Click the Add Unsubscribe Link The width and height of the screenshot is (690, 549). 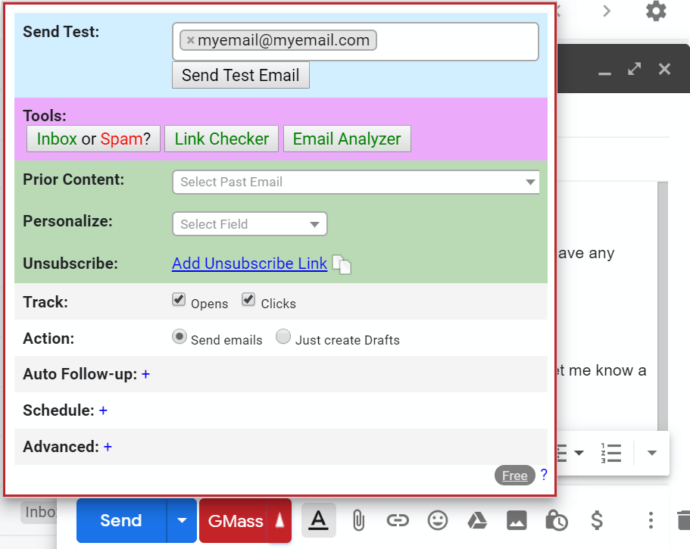pos(249,264)
